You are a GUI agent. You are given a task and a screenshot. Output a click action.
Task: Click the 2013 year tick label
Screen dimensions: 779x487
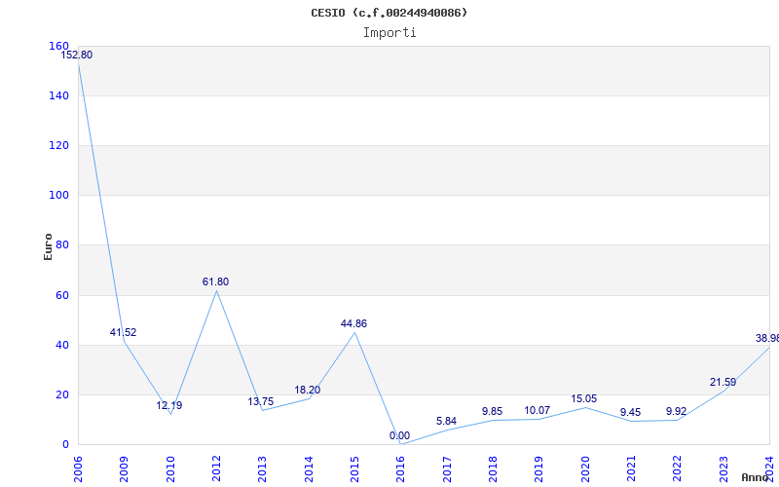(262, 469)
